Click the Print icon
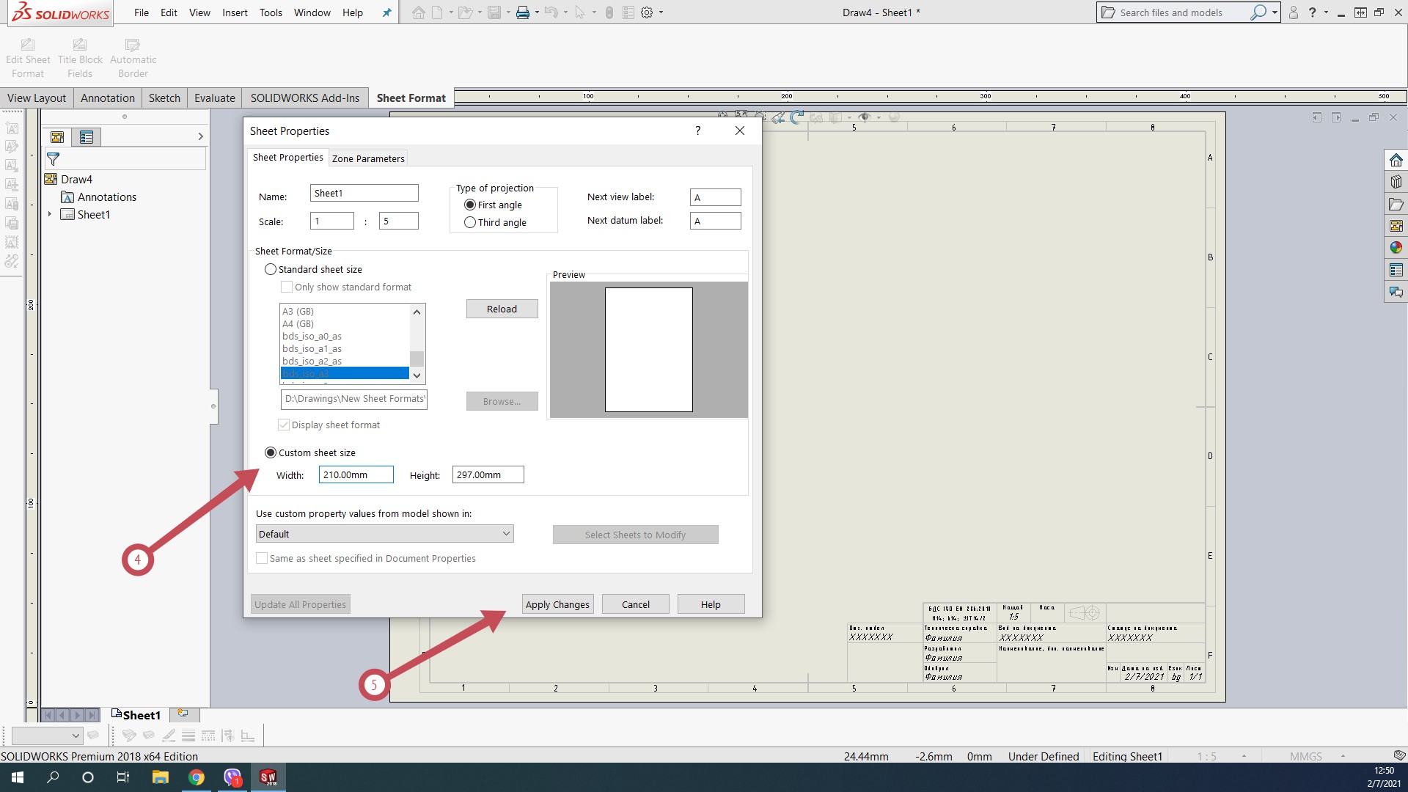 point(523,12)
